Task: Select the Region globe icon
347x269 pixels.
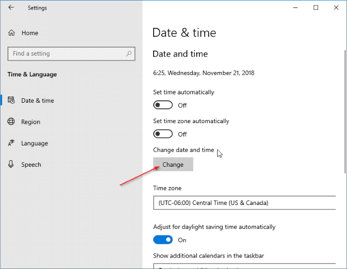Action: click(x=11, y=122)
